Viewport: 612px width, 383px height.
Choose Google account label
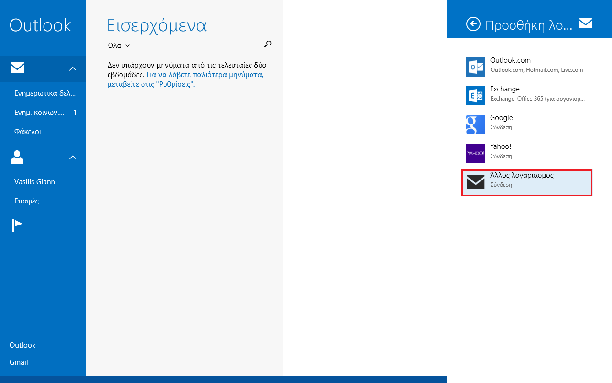(501, 118)
